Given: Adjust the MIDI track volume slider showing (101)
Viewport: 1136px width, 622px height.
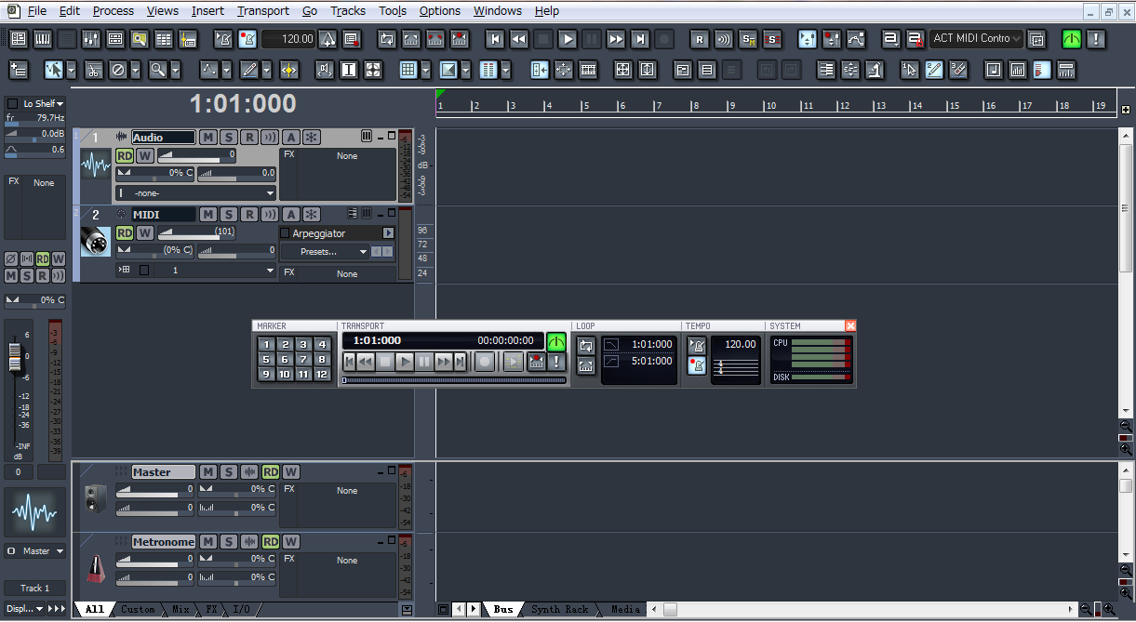Looking at the screenshot, I should pyautogui.click(x=196, y=232).
